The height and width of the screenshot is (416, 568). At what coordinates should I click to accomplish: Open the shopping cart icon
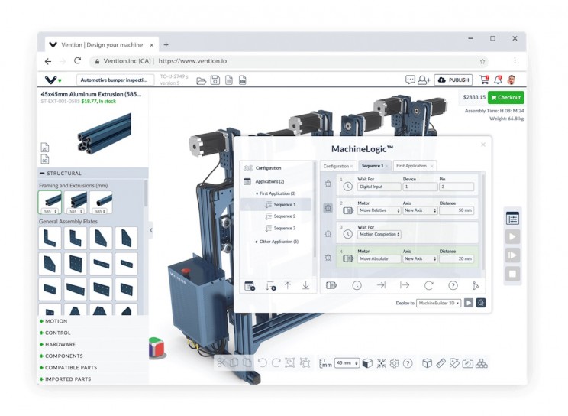click(484, 80)
